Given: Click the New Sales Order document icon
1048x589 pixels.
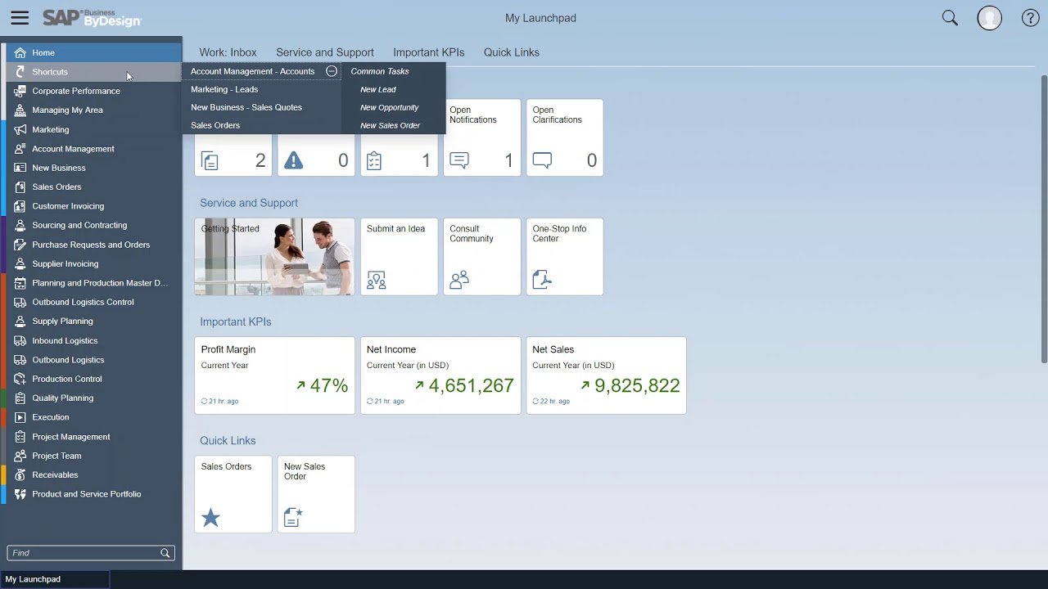Looking at the screenshot, I should tap(293, 517).
